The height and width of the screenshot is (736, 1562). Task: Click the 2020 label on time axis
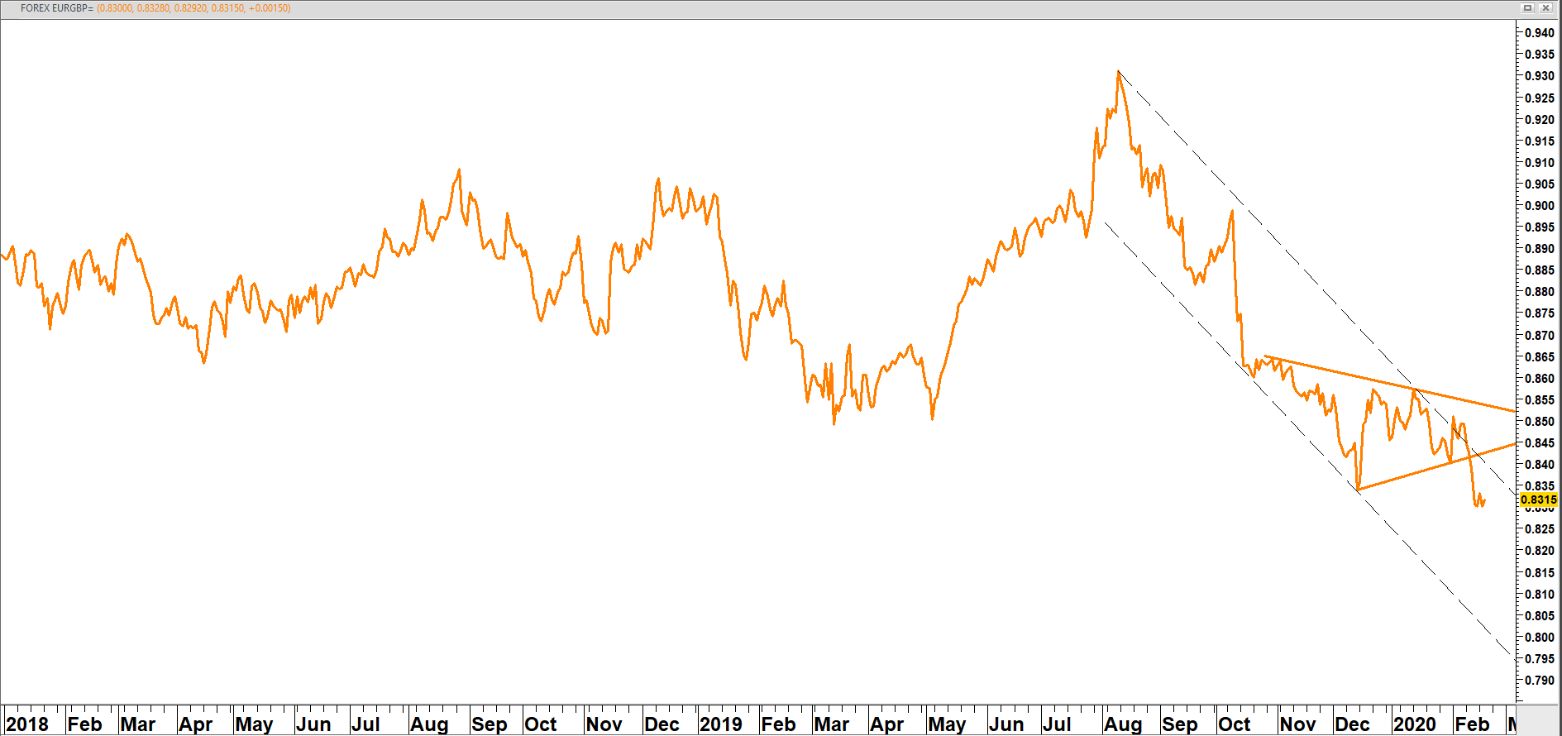click(x=1414, y=724)
